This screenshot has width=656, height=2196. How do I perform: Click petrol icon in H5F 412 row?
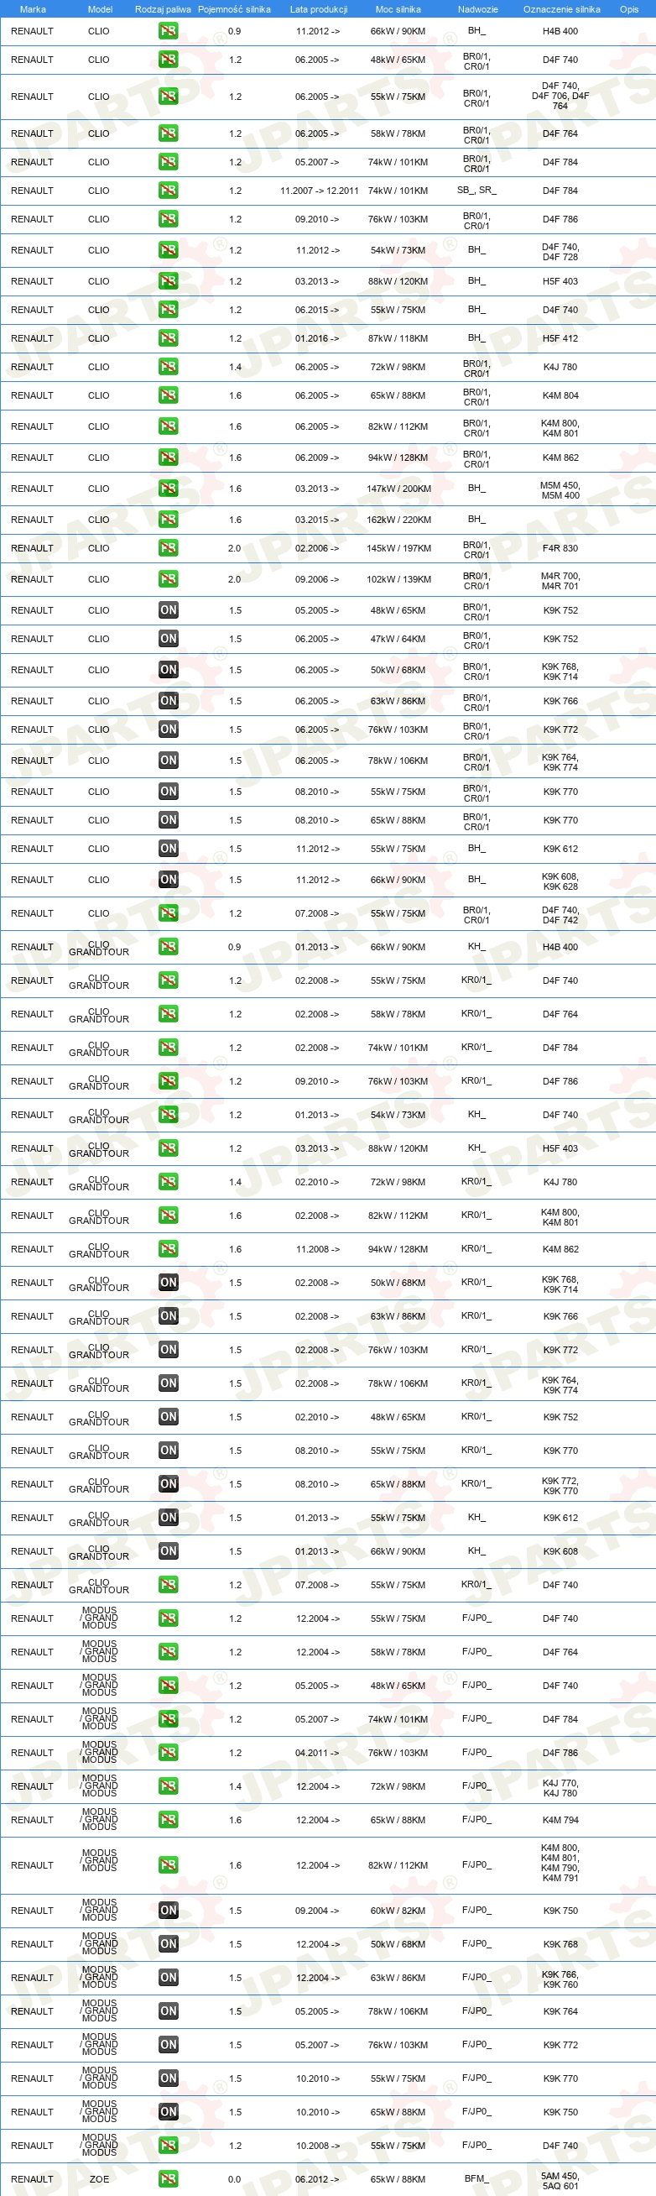pyautogui.click(x=169, y=337)
